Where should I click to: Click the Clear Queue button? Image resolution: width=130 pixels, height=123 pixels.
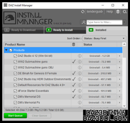(39, 116)
